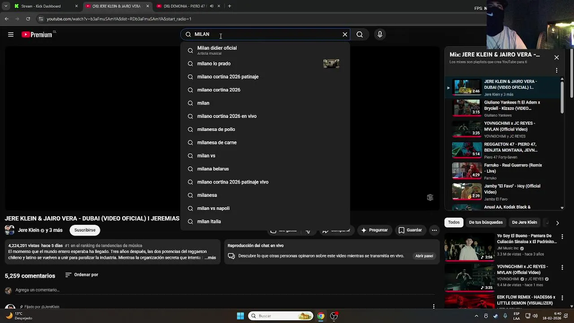Select the De tus búsquedas chip
The height and width of the screenshot is (323, 574).
[486, 223]
